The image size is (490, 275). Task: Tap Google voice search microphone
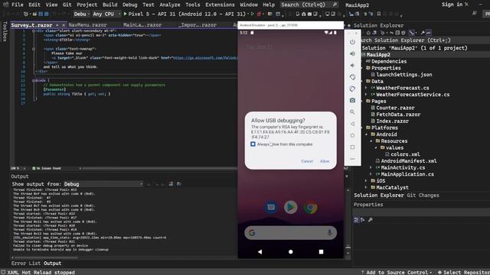[x=329, y=232]
